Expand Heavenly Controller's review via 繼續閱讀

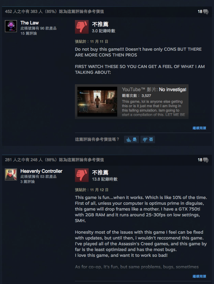click(x=199, y=276)
